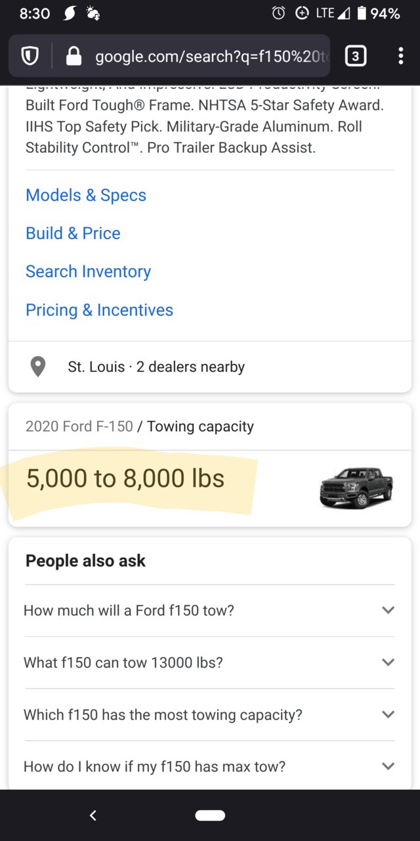Open the three-dot browser menu

400,57
